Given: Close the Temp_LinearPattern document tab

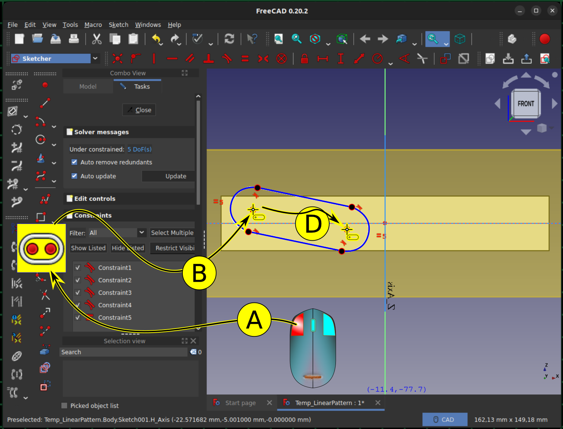Looking at the screenshot, I should pyautogui.click(x=378, y=403).
